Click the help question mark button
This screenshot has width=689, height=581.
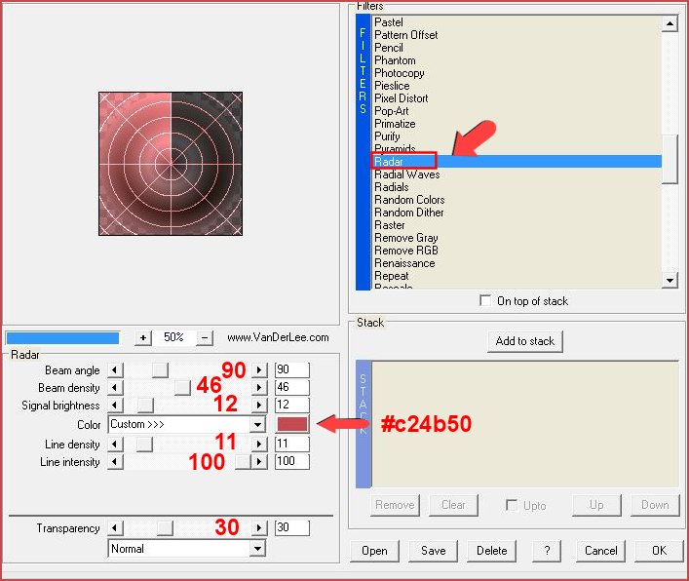(546, 551)
